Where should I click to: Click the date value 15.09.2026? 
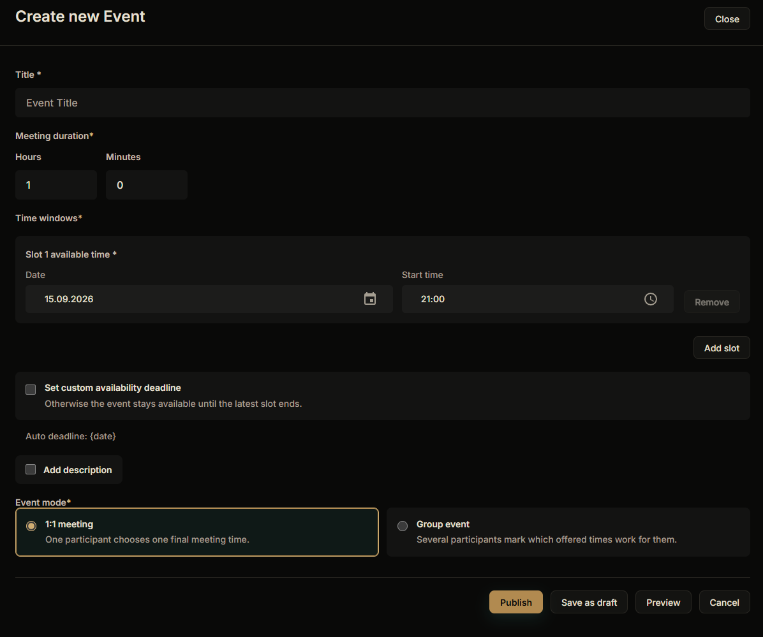coord(69,299)
